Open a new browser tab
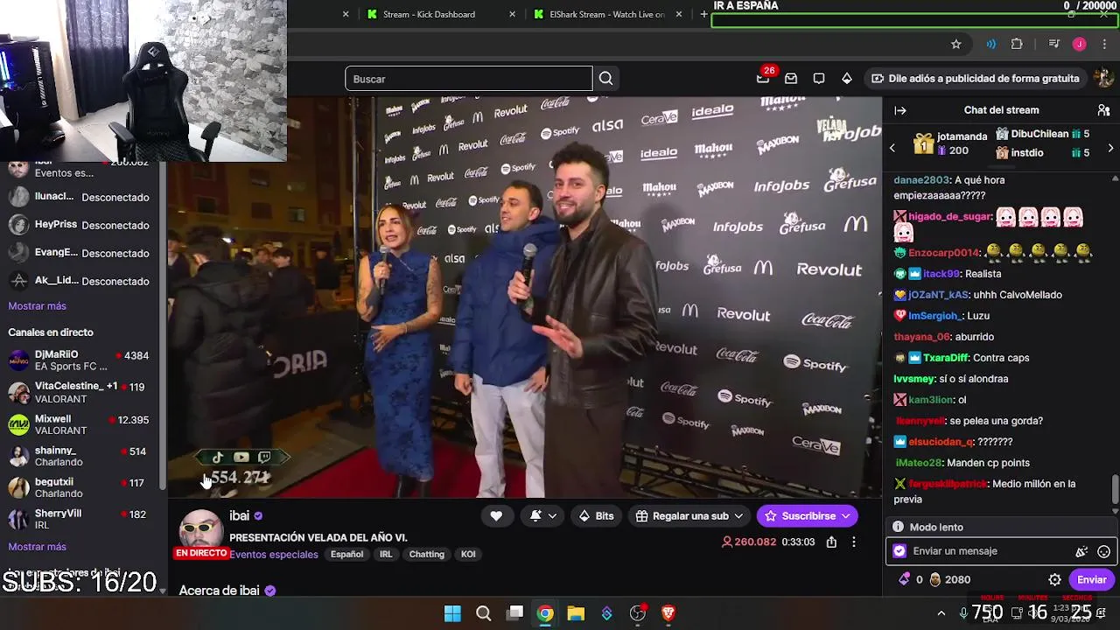 pyautogui.click(x=703, y=14)
